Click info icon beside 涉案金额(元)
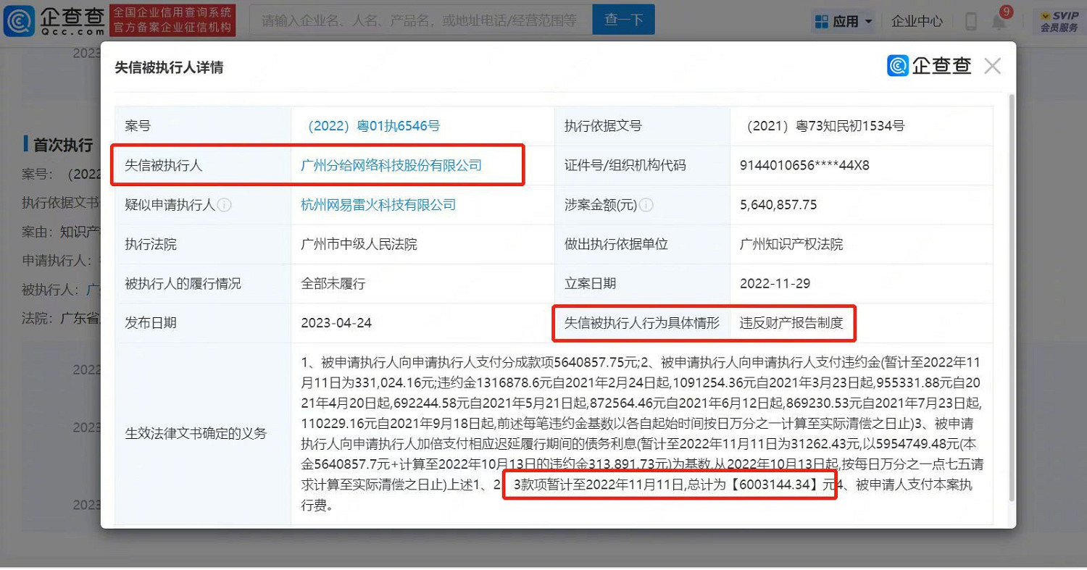Viewport: 1087px width, 570px height. click(x=646, y=205)
